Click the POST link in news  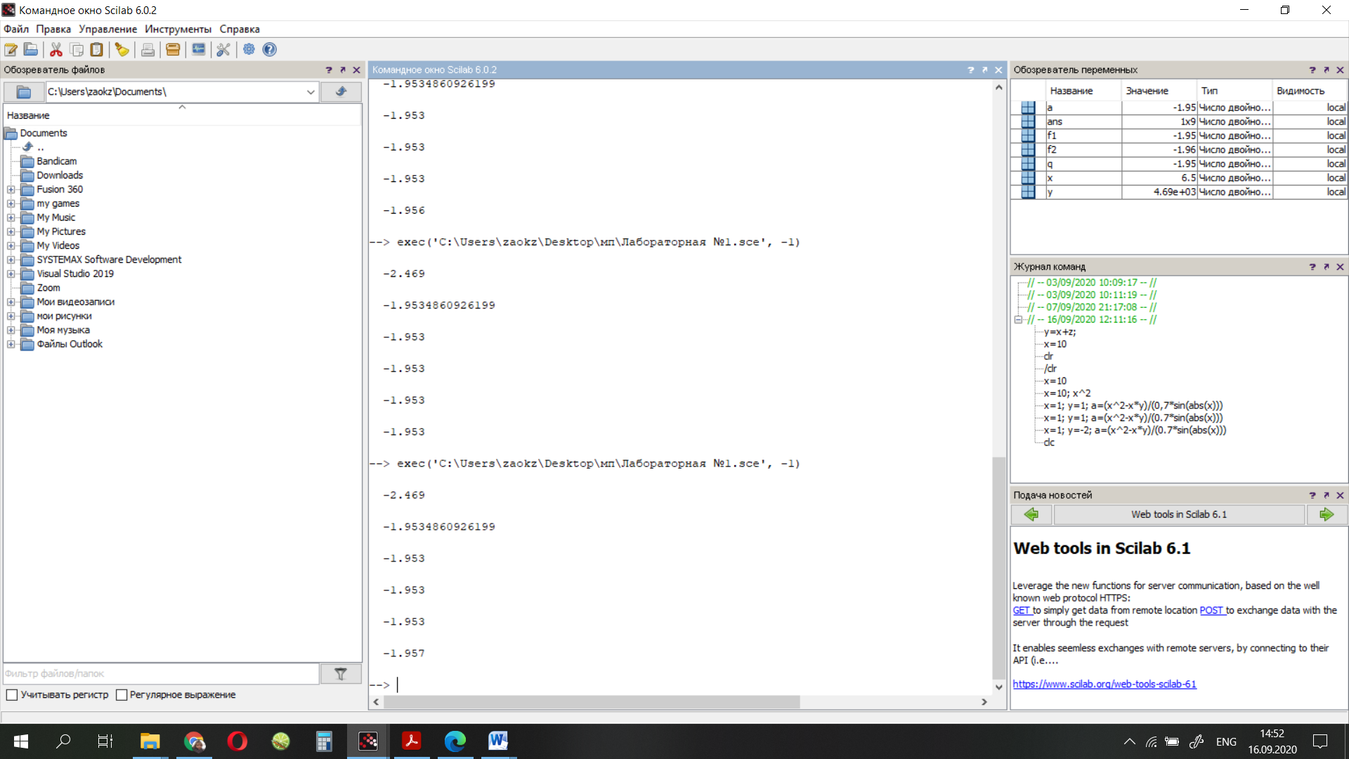click(1211, 611)
